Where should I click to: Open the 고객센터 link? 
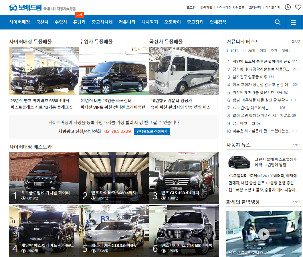pyautogui.click(x=255, y=7)
